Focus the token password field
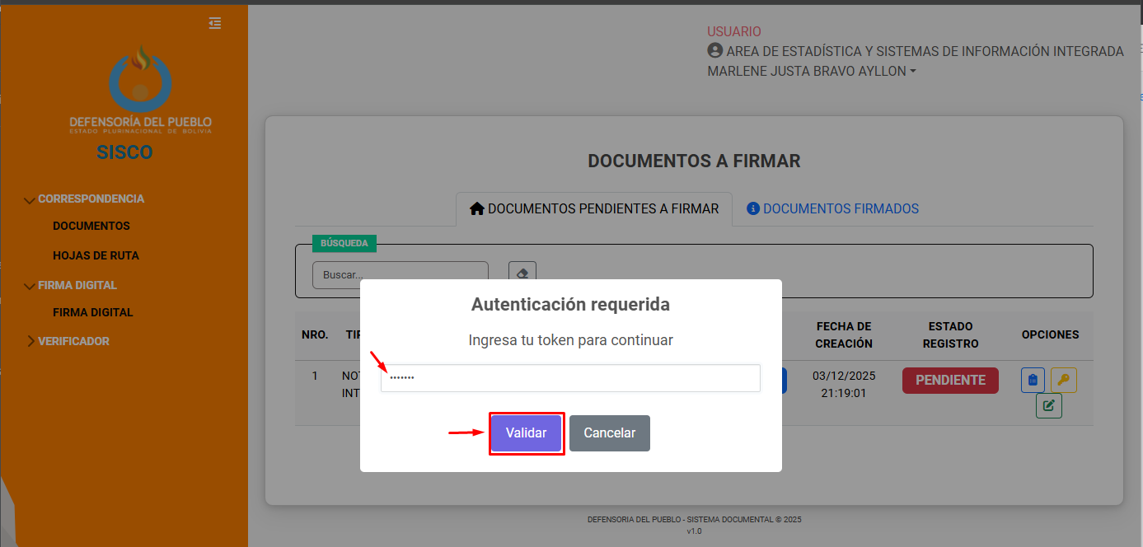This screenshot has height=547, width=1143. coord(570,378)
